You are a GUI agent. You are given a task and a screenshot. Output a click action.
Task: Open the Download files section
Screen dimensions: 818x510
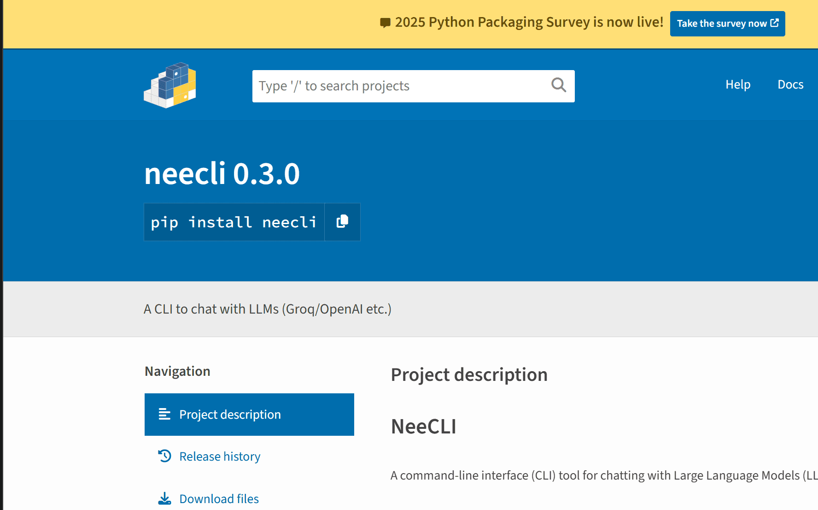pos(219,498)
